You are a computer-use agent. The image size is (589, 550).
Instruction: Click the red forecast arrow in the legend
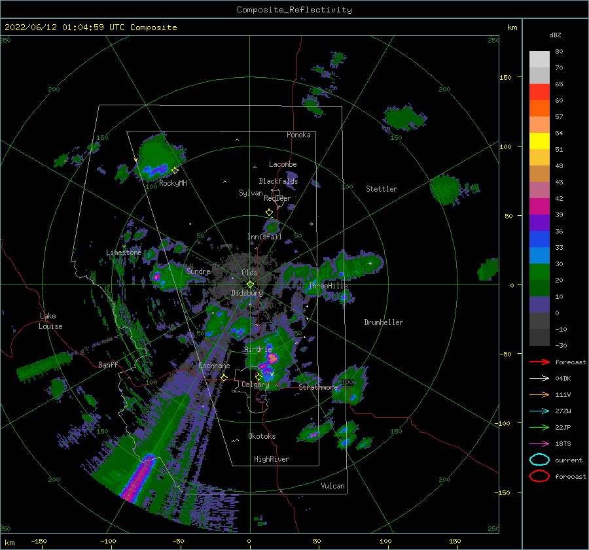539,362
